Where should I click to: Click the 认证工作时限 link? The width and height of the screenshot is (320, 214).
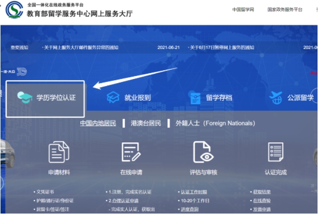[194, 192]
